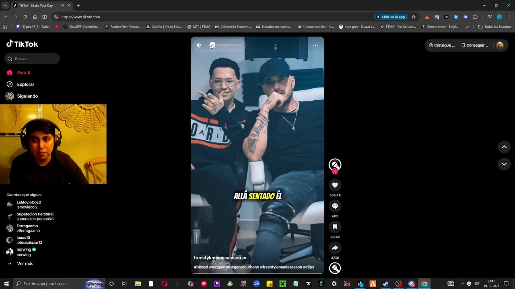Mute the TikTok video with the speaker icon
515x289 pixels.
click(199, 45)
